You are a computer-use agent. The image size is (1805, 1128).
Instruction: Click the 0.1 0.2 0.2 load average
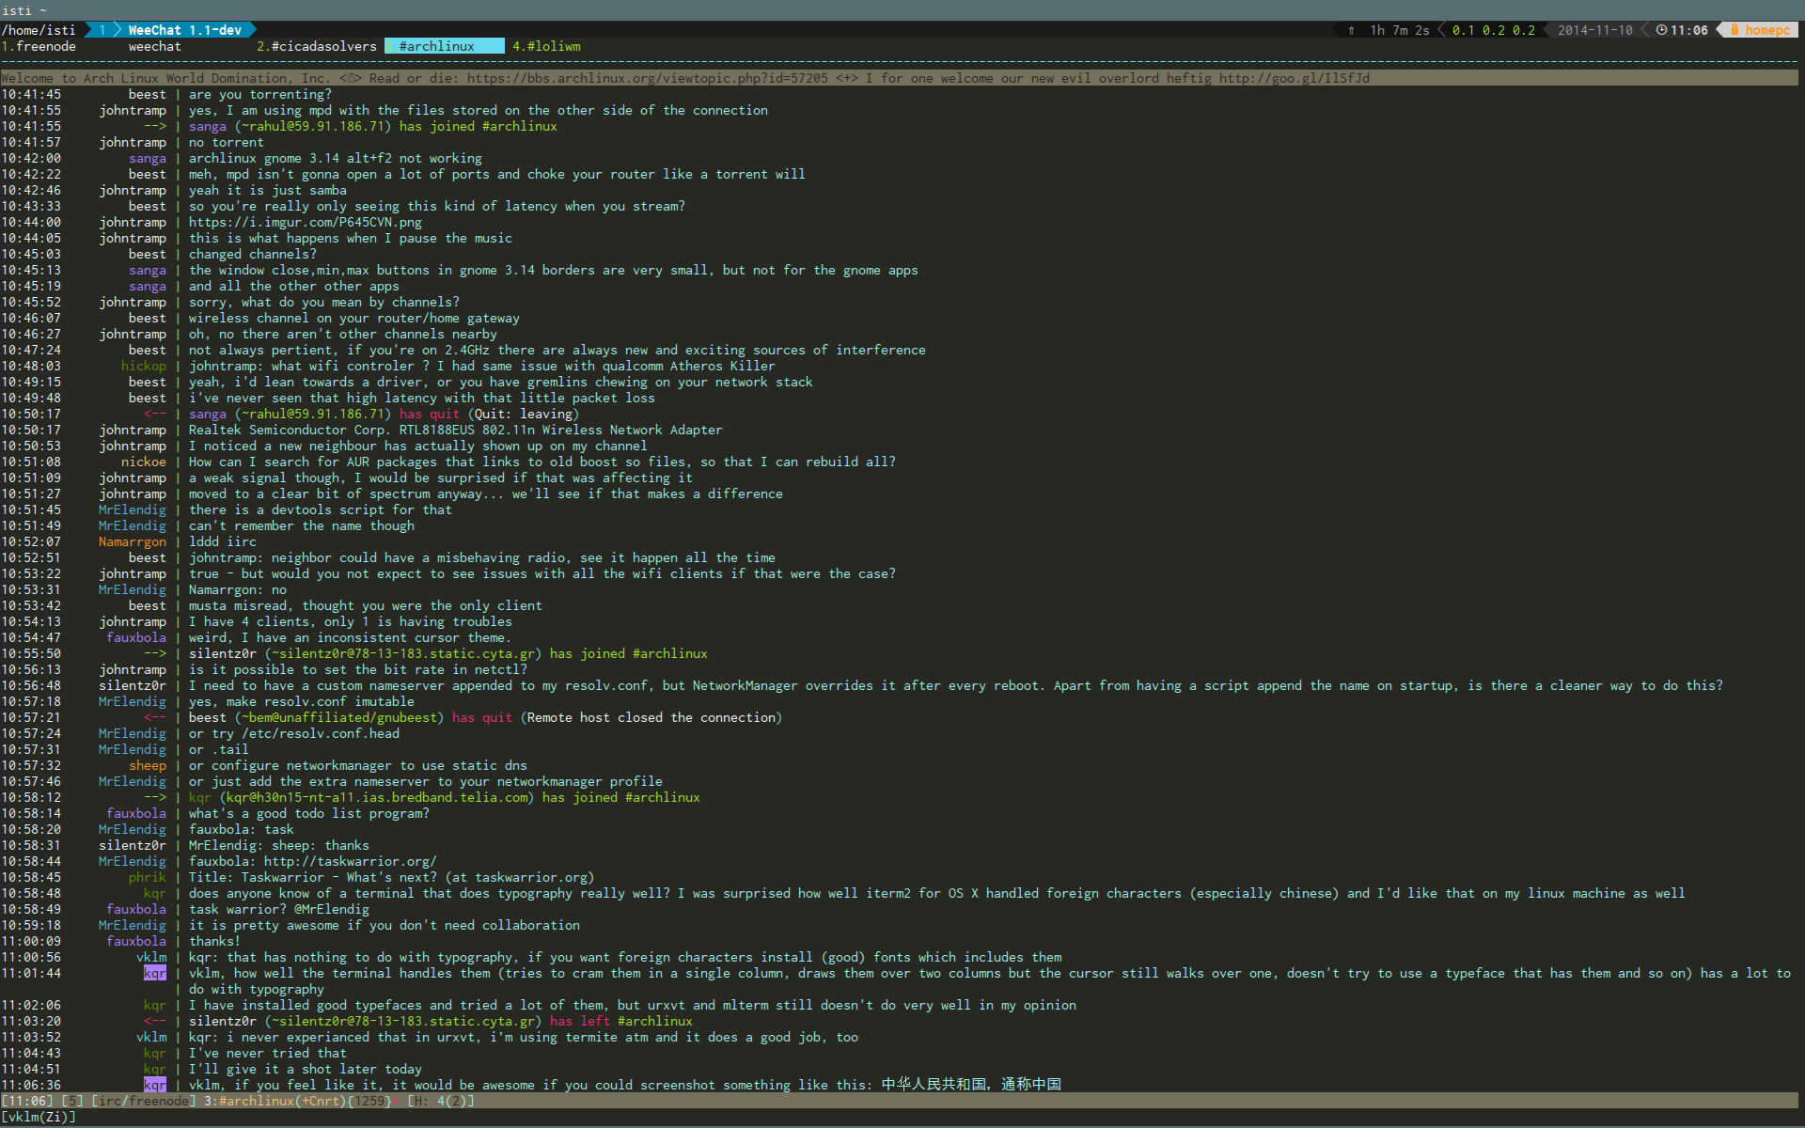(x=1494, y=30)
